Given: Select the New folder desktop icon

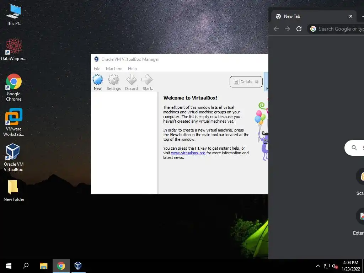Looking at the screenshot, I should pos(14,191).
